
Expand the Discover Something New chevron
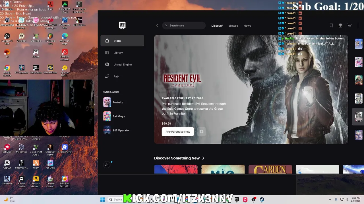point(203,158)
